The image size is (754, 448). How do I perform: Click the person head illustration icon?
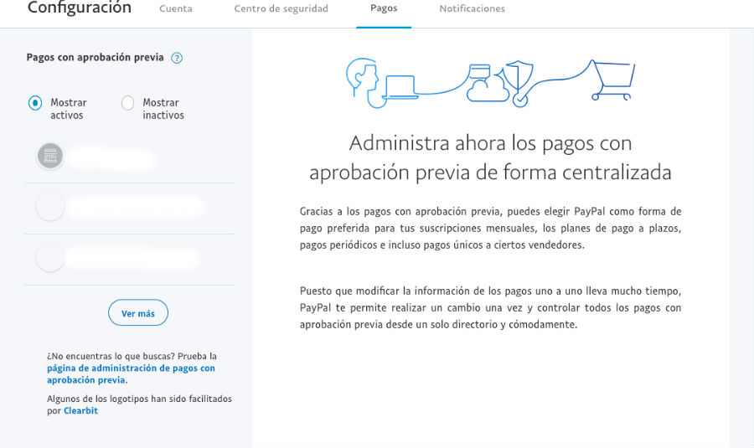coord(363,78)
